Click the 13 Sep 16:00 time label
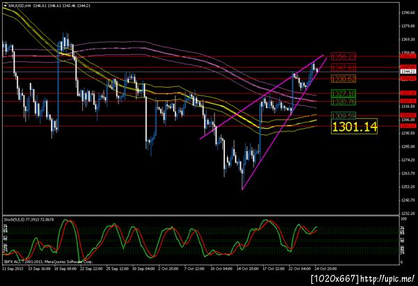The height and width of the screenshot is (286, 418). [x=39, y=269]
